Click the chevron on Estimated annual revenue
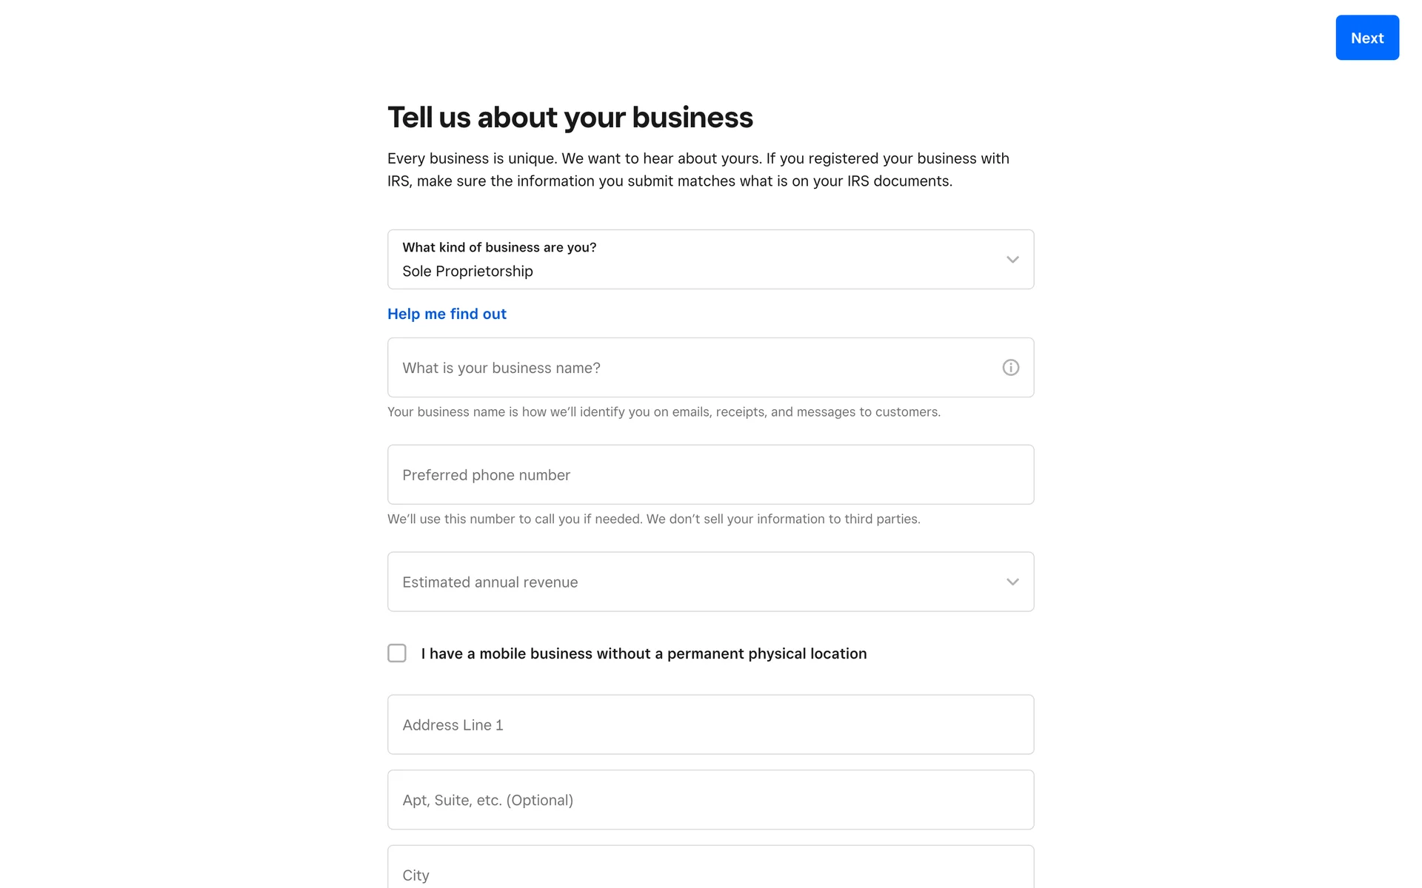The image size is (1422, 888). point(1012,582)
